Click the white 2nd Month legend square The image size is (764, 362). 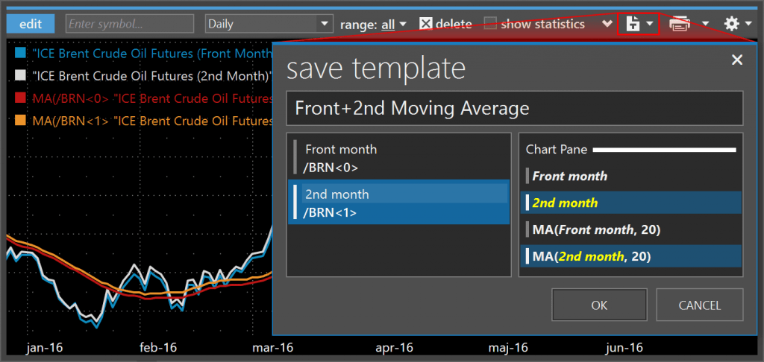20,75
